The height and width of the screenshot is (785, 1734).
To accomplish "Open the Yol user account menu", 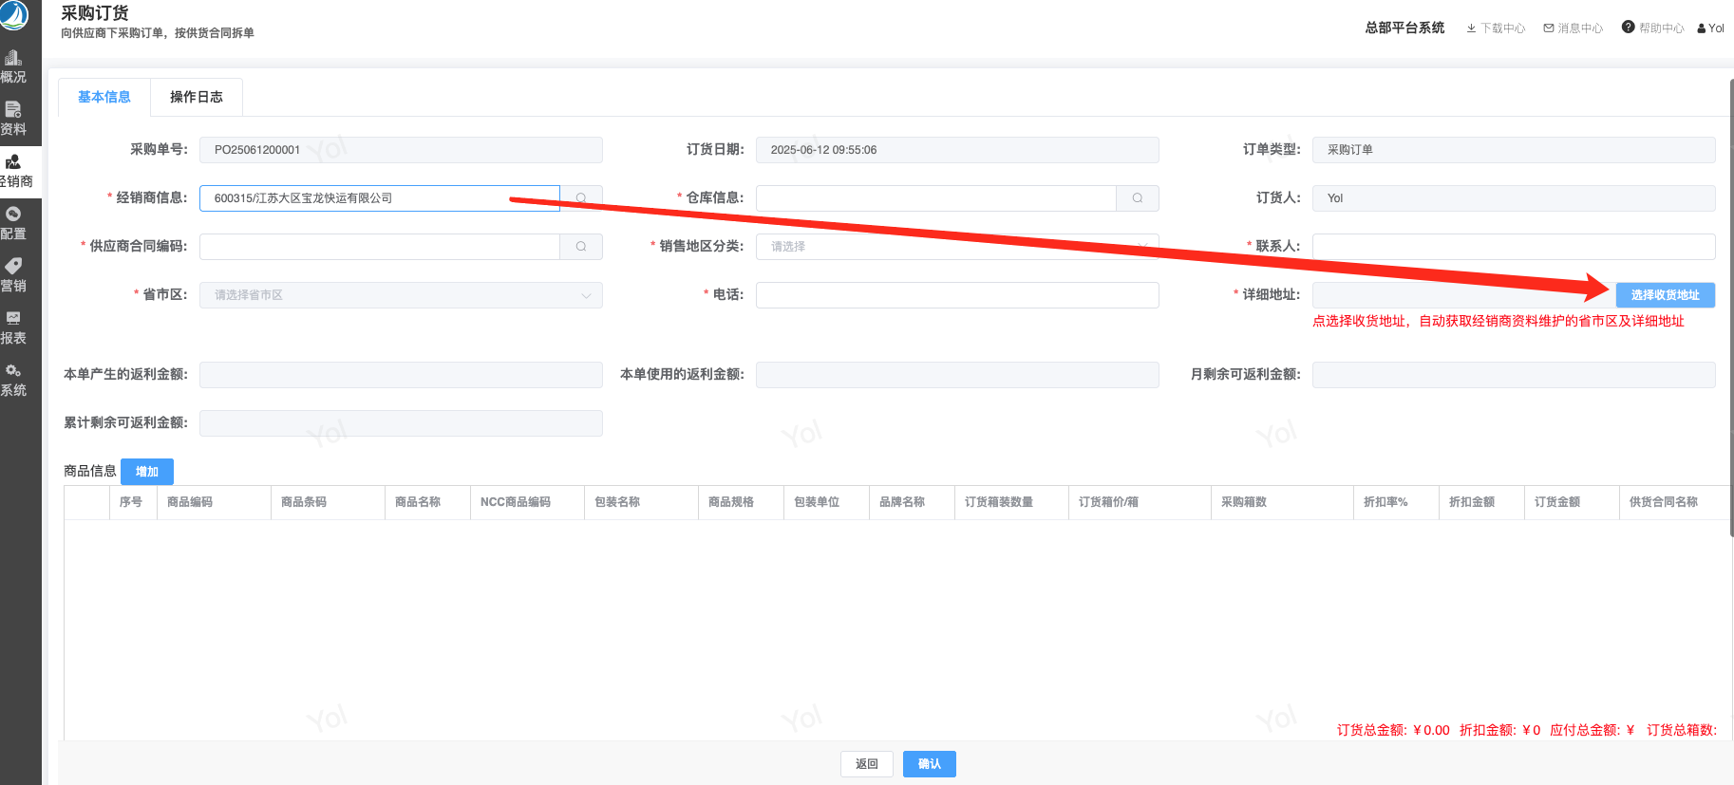I will click(x=1710, y=28).
